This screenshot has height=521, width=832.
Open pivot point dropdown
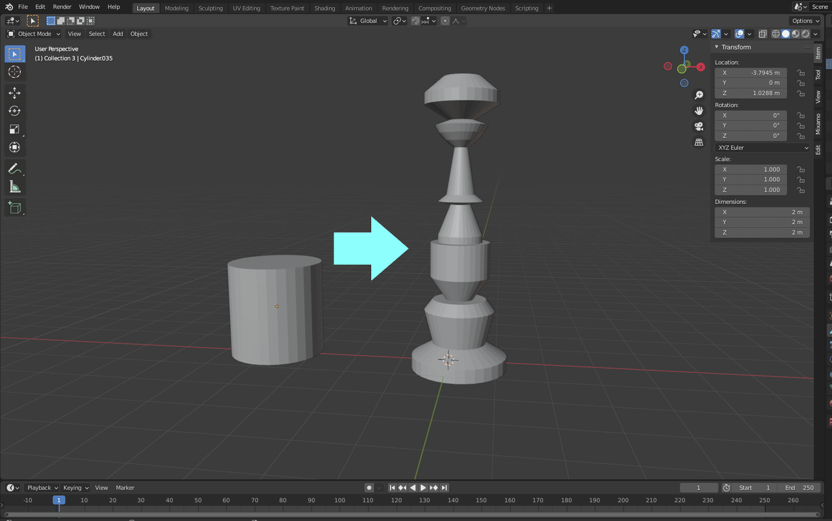coord(400,21)
